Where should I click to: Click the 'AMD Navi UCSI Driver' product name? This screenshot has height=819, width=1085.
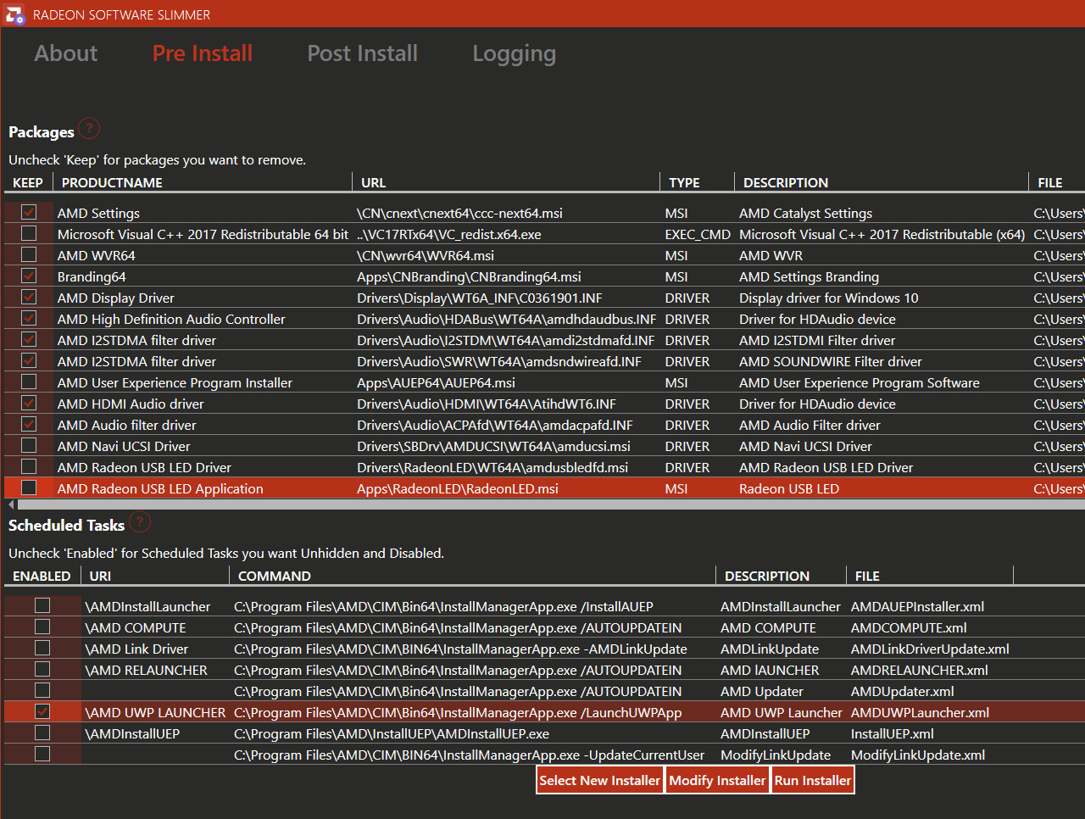tap(124, 446)
